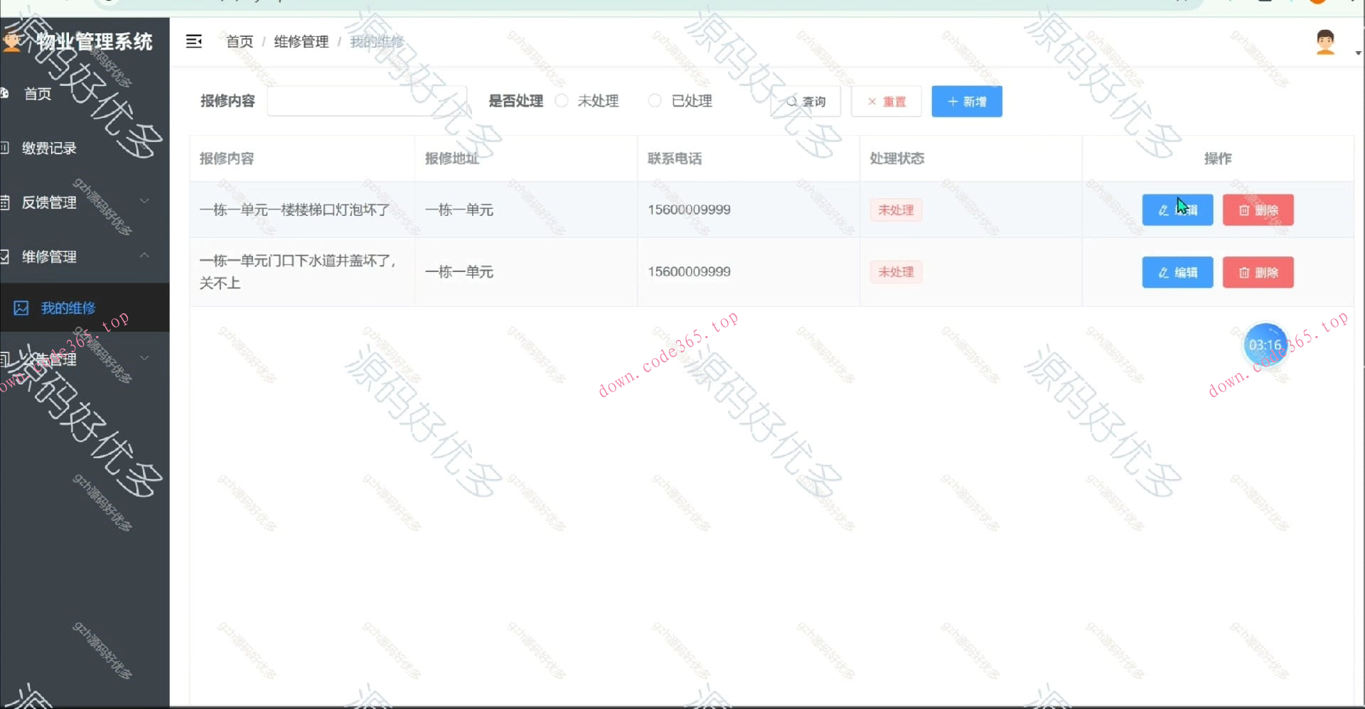This screenshot has width=1365, height=709.
Task: Click the 报修内容 search input field
Action: pos(366,101)
